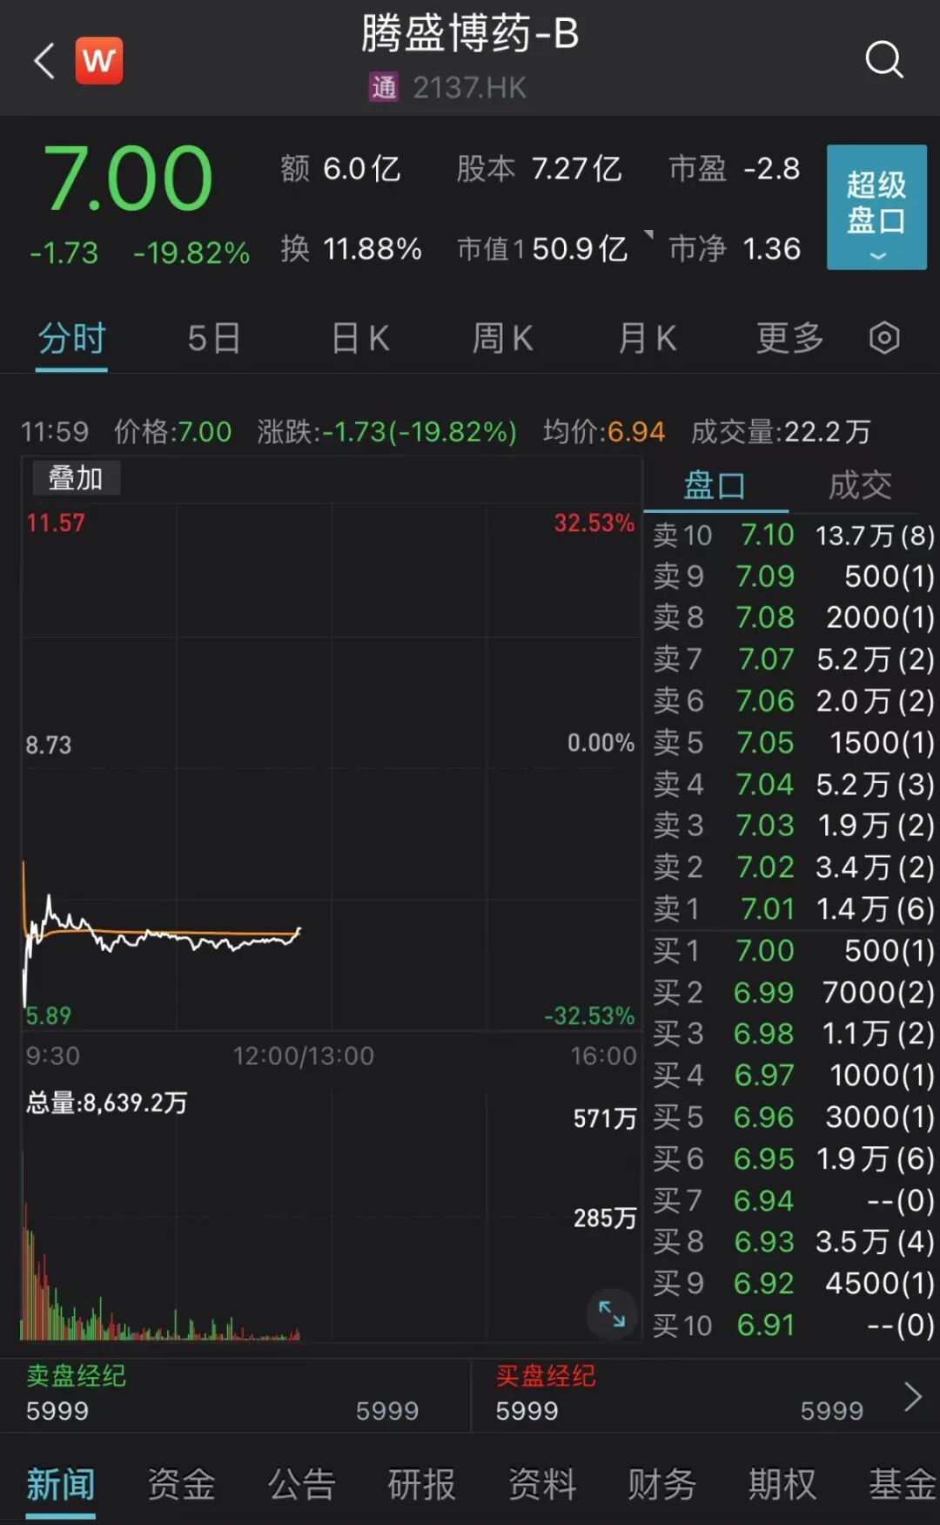Select 买4 row at 6.97
This screenshot has width=940, height=1525.
(793, 1075)
